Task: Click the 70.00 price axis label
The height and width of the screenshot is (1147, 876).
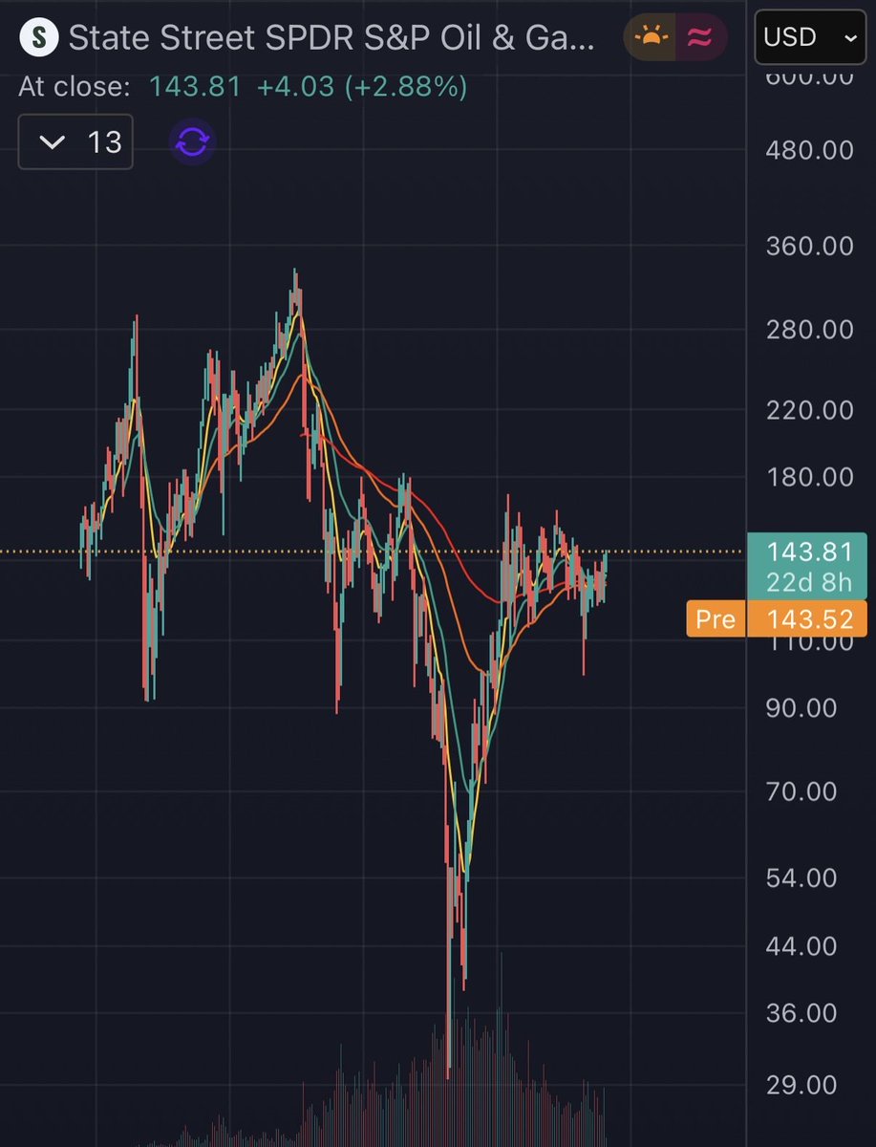Action: coord(801,791)
